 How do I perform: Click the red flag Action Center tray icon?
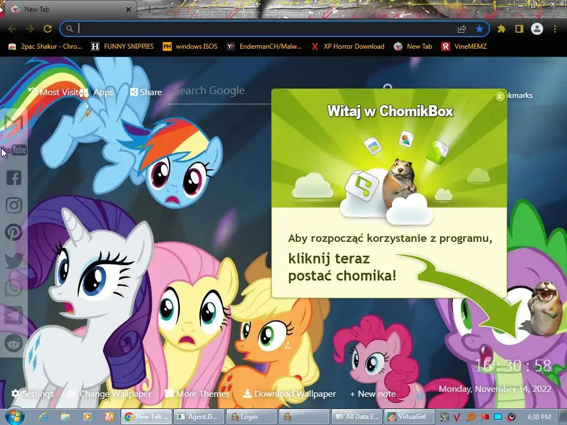coord(484,417)
